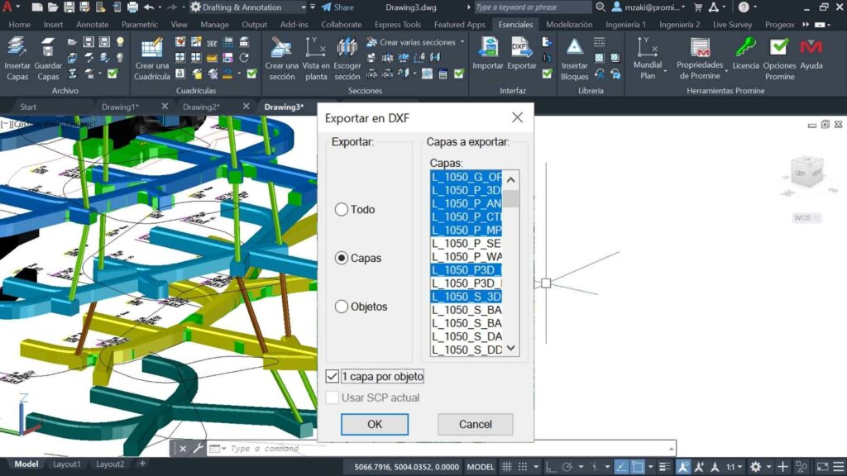Select the Objetos radio option
Viewport: 847px width, 476px height.
point(342,307)
